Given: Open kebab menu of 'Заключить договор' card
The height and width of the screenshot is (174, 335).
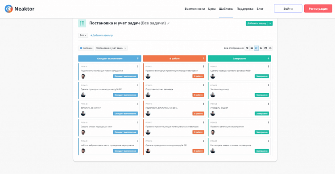Looking at the screenshot, I should coord(269,85).
